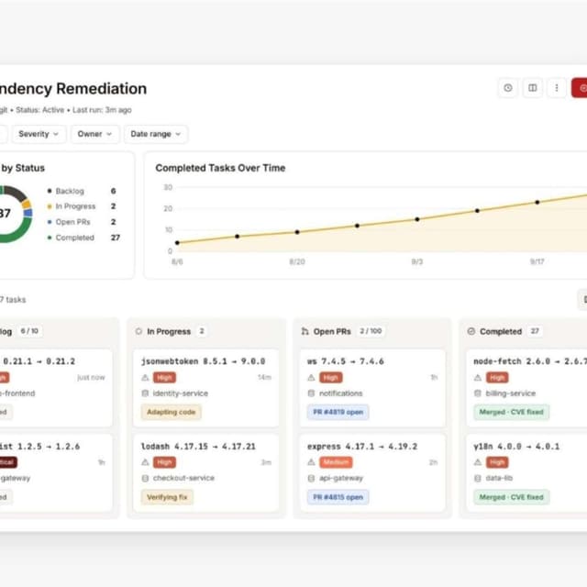Screen dimensions: 587x587
Task: Toggle the split panel layout icon
Action: [x=532, y=88]
